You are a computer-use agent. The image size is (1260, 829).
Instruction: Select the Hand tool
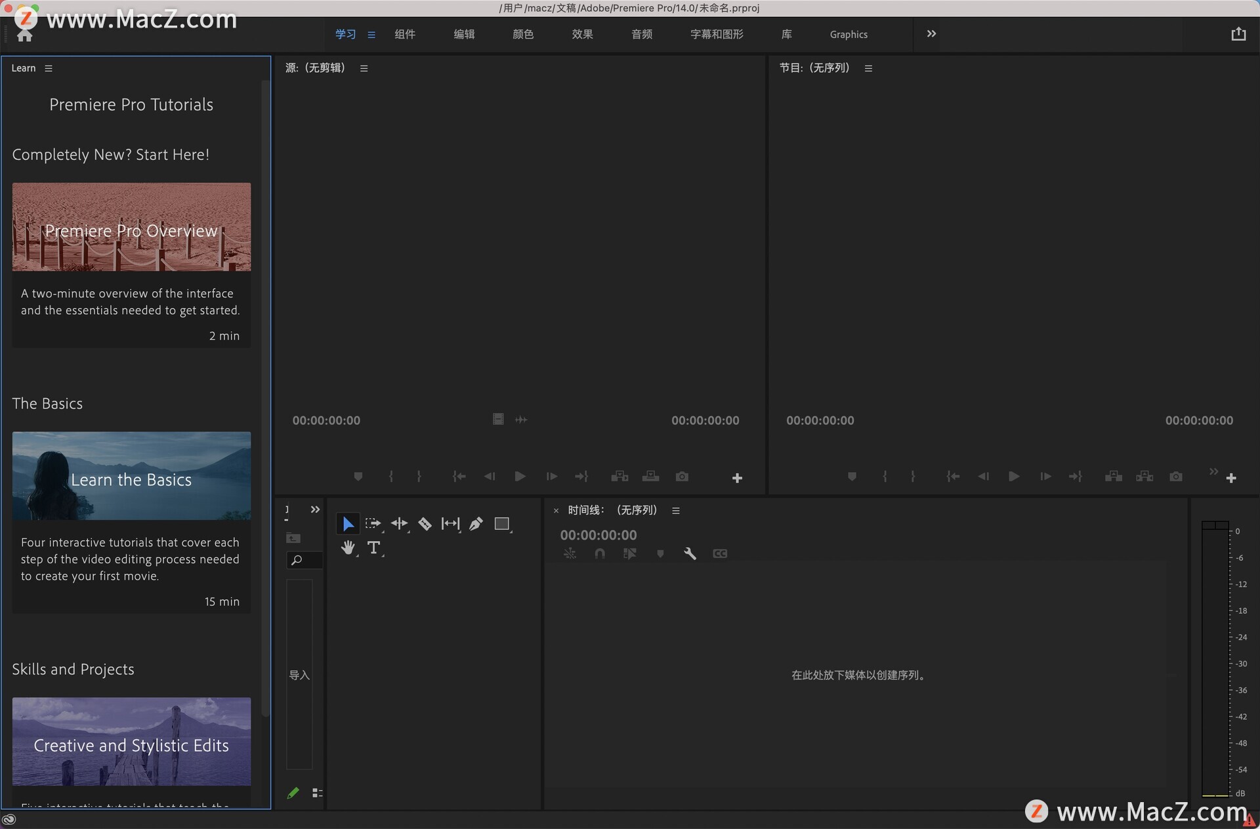pyautogui.click(x=348, y=548)
